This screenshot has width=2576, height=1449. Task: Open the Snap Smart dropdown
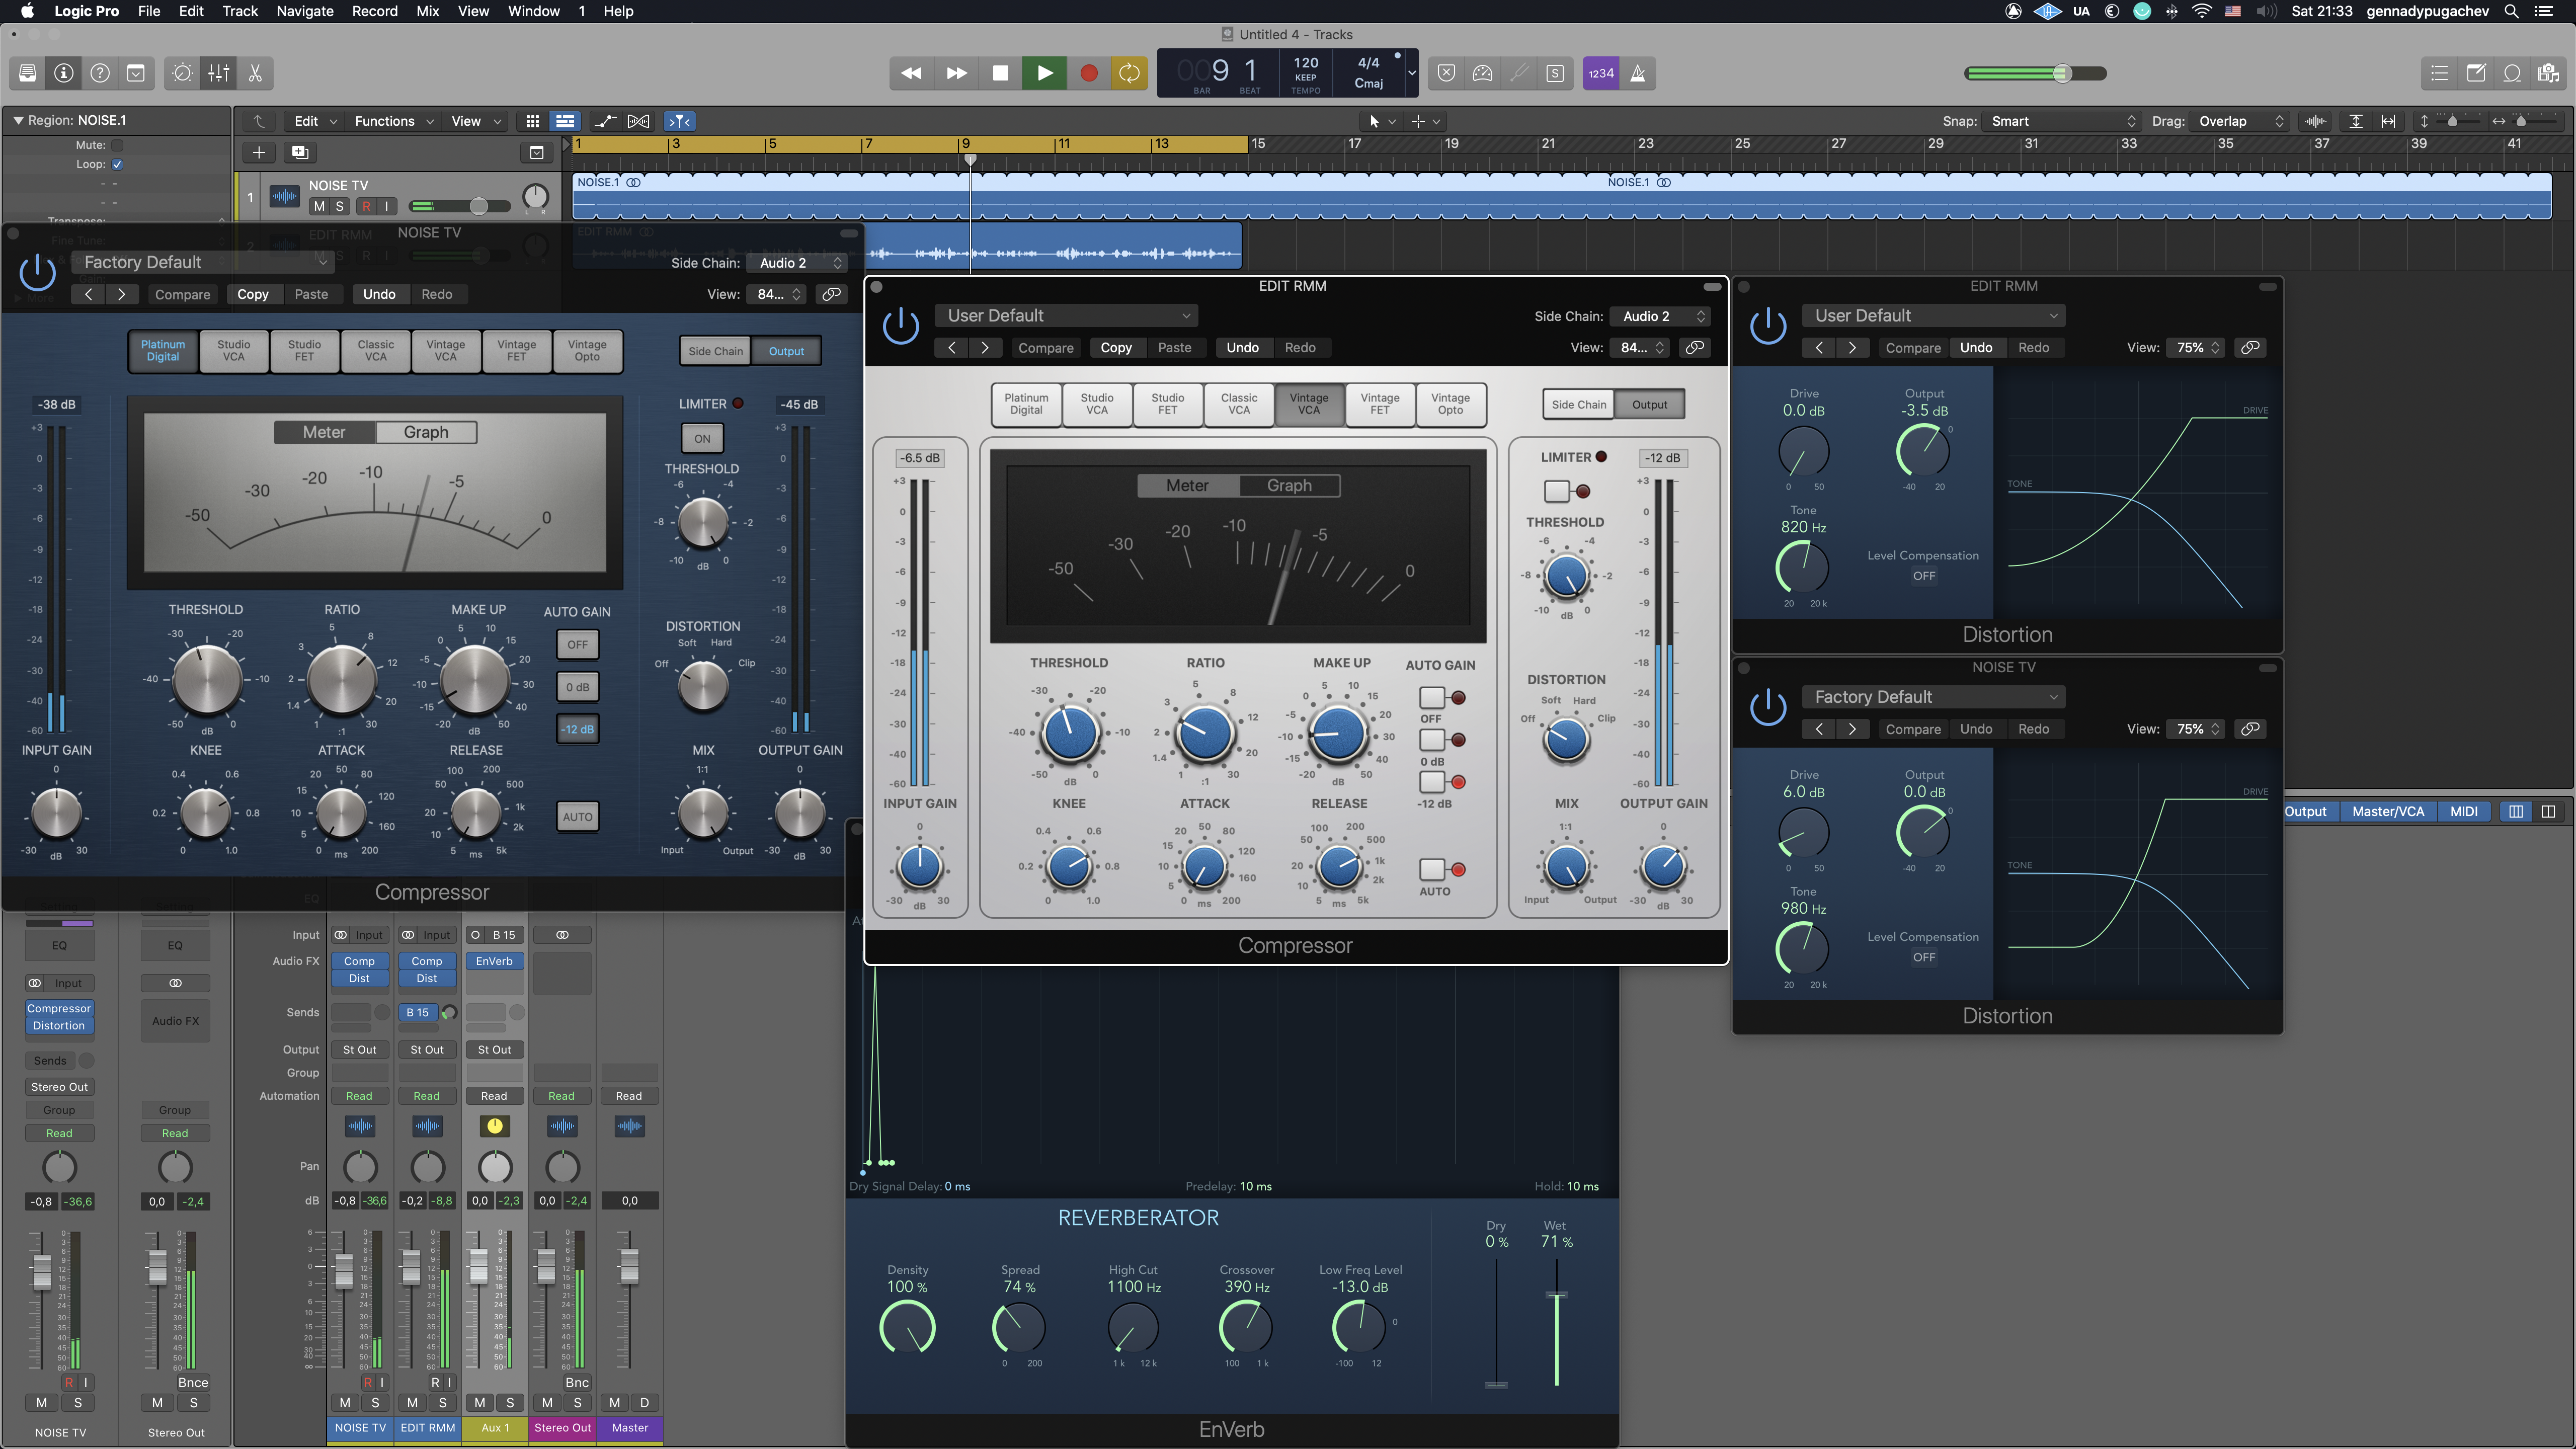tap(2062, 121)
